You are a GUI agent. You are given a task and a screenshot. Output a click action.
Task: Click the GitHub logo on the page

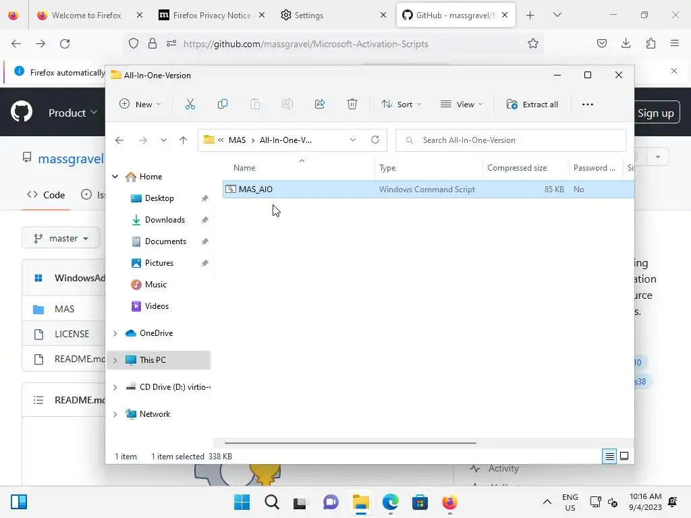pyautogui.click(x=22, y=112)
